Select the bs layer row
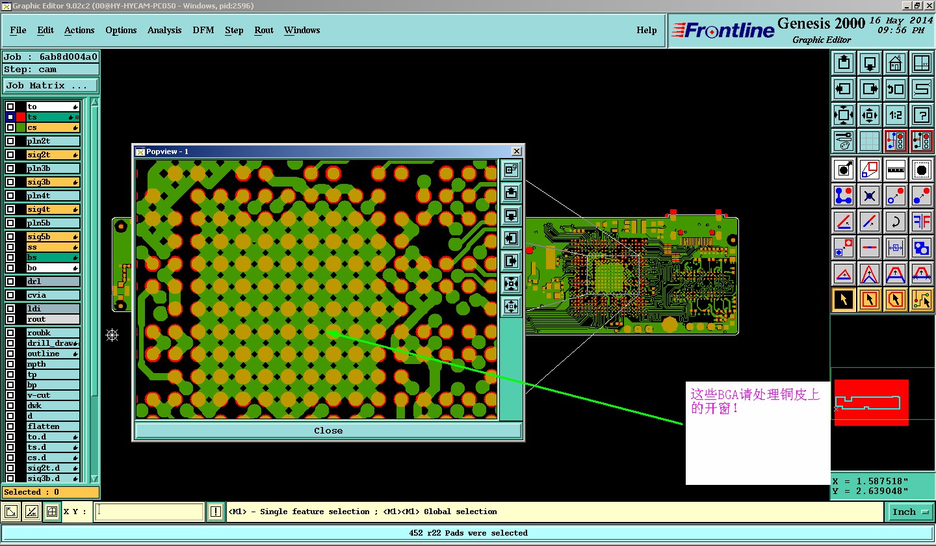Image resolution: width=936 pixels, height=546 pixels. tap(53, 257)
